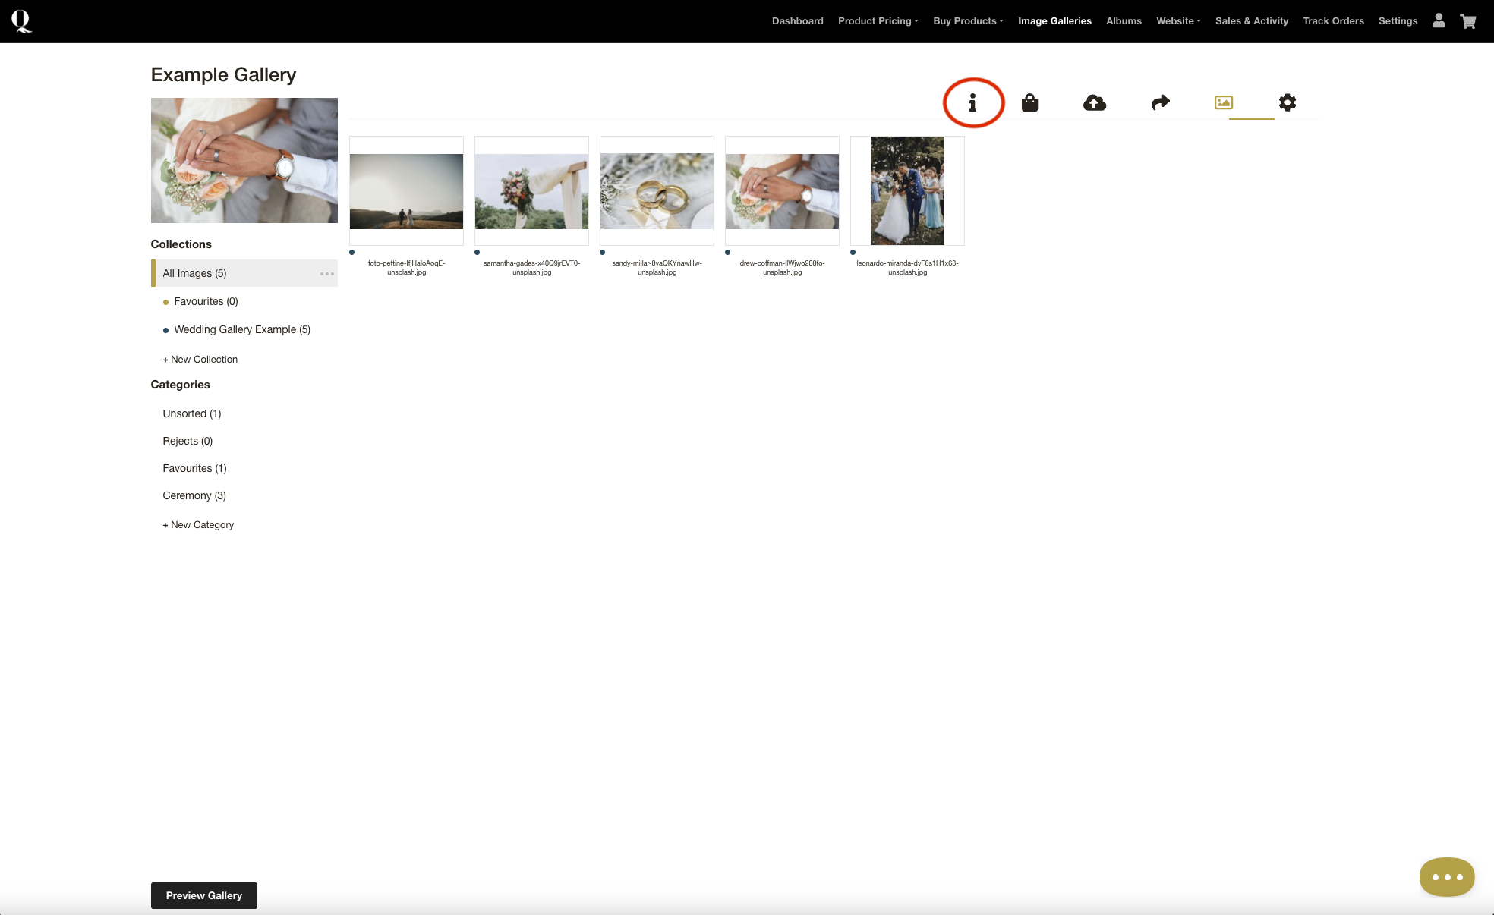The width and height of the screenshot is (1494, 915).
Task: Click the cloud upload icon
Action: 1094,102
